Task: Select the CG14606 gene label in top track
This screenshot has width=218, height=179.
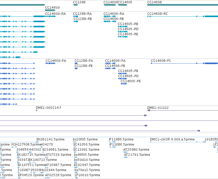Action: 111,2
